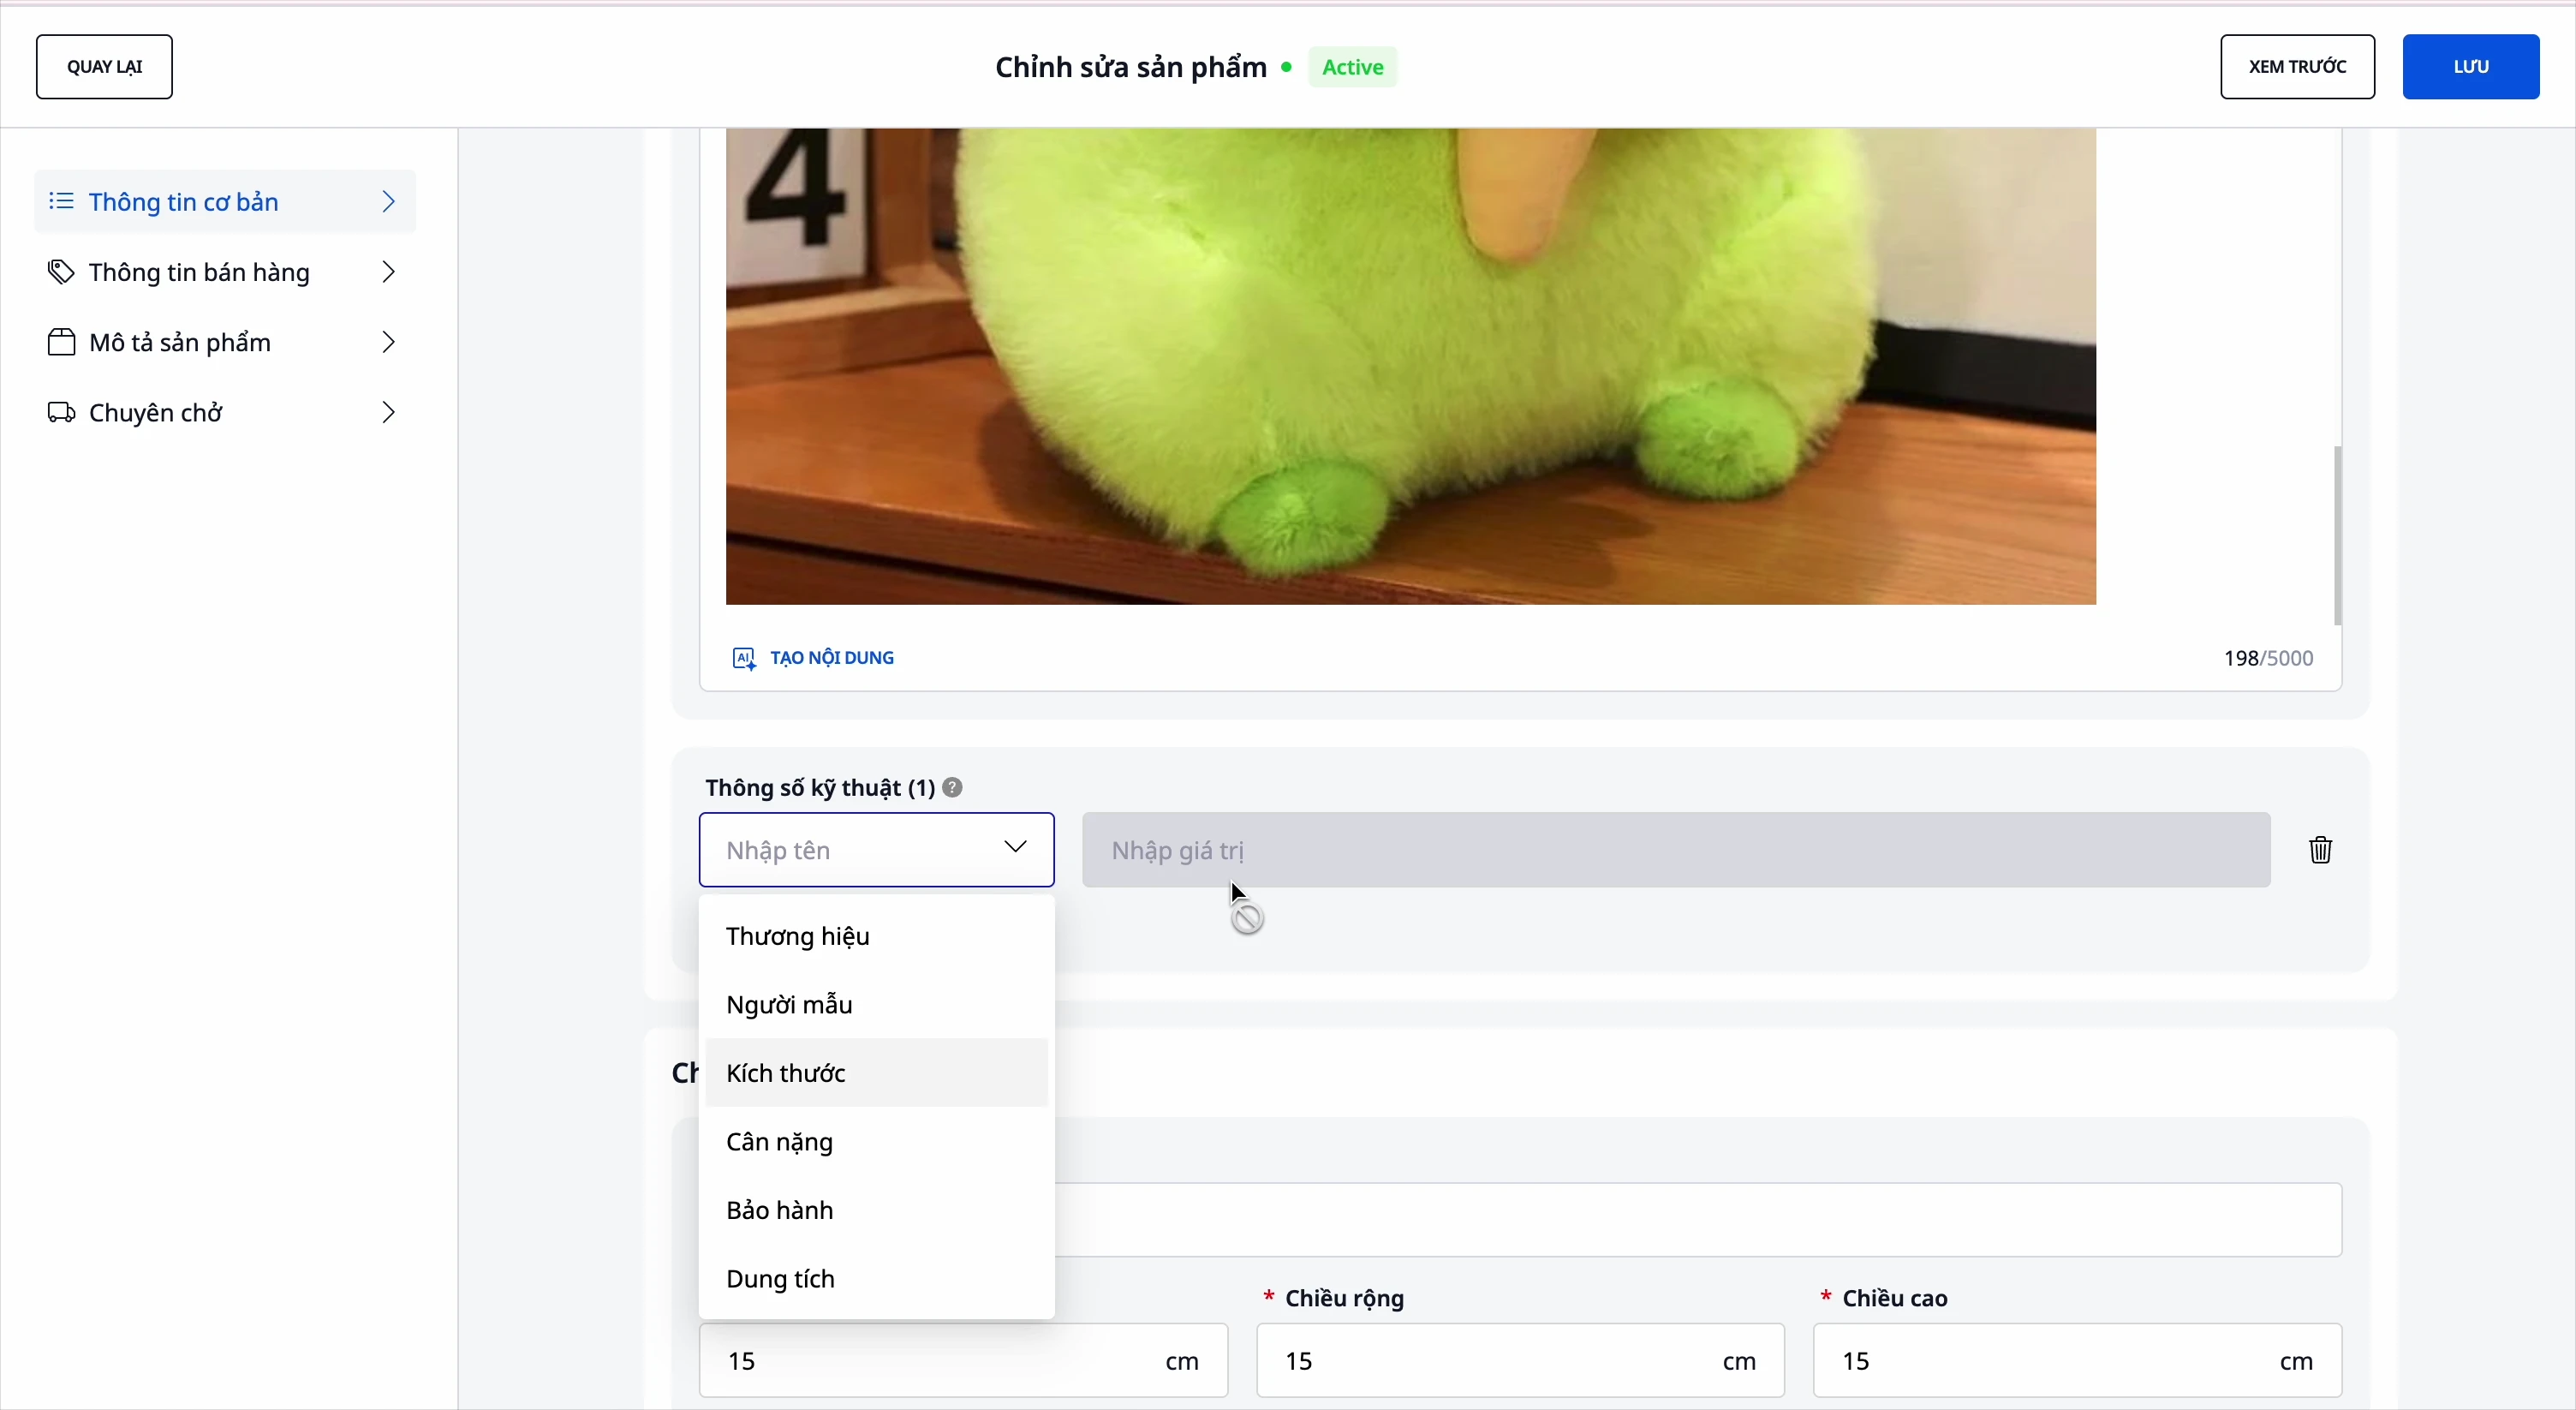Click the help icon beside Thông số kỹ thuật
Viewport: 2576px width, 1410px height.
coord(953,788)
